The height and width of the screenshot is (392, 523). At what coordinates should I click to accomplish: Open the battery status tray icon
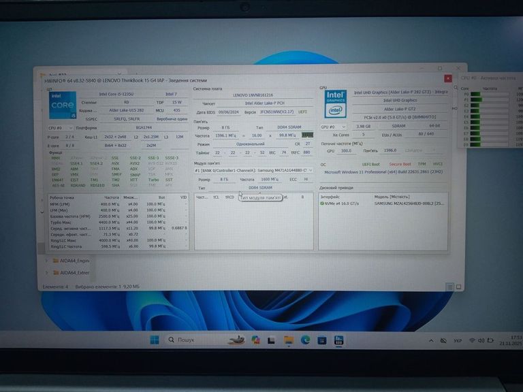tap(490, 341)
